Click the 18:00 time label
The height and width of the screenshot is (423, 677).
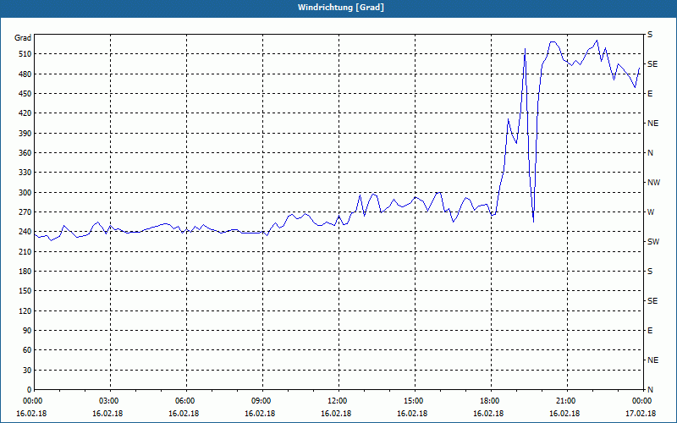(491, 401)
